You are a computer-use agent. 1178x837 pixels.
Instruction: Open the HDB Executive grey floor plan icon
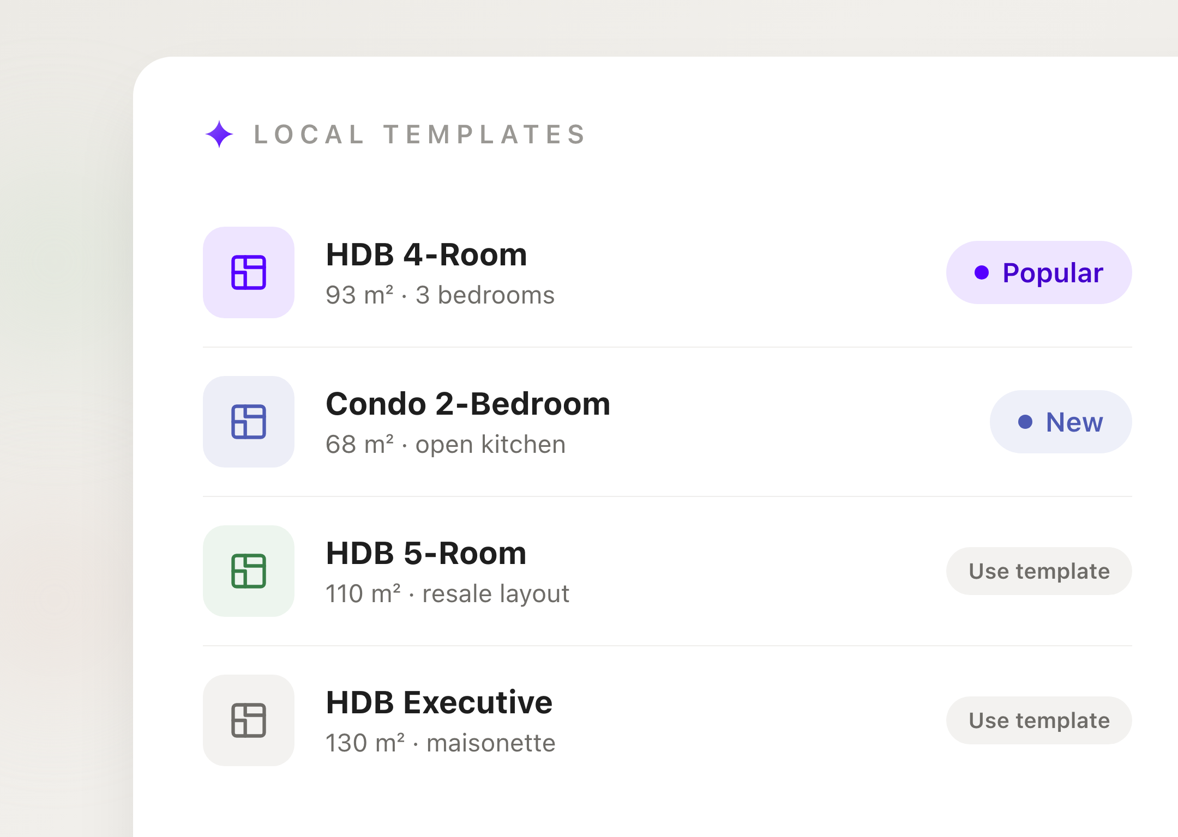[249, 720]
